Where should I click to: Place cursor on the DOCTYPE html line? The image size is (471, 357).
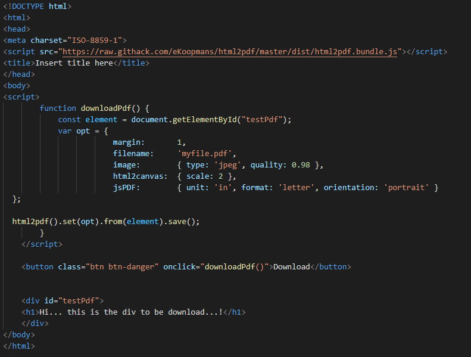[37, 7]
